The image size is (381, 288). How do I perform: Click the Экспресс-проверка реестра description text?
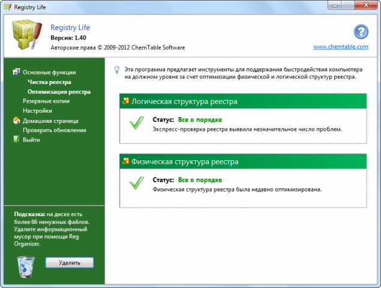click(x=247, y=129)
